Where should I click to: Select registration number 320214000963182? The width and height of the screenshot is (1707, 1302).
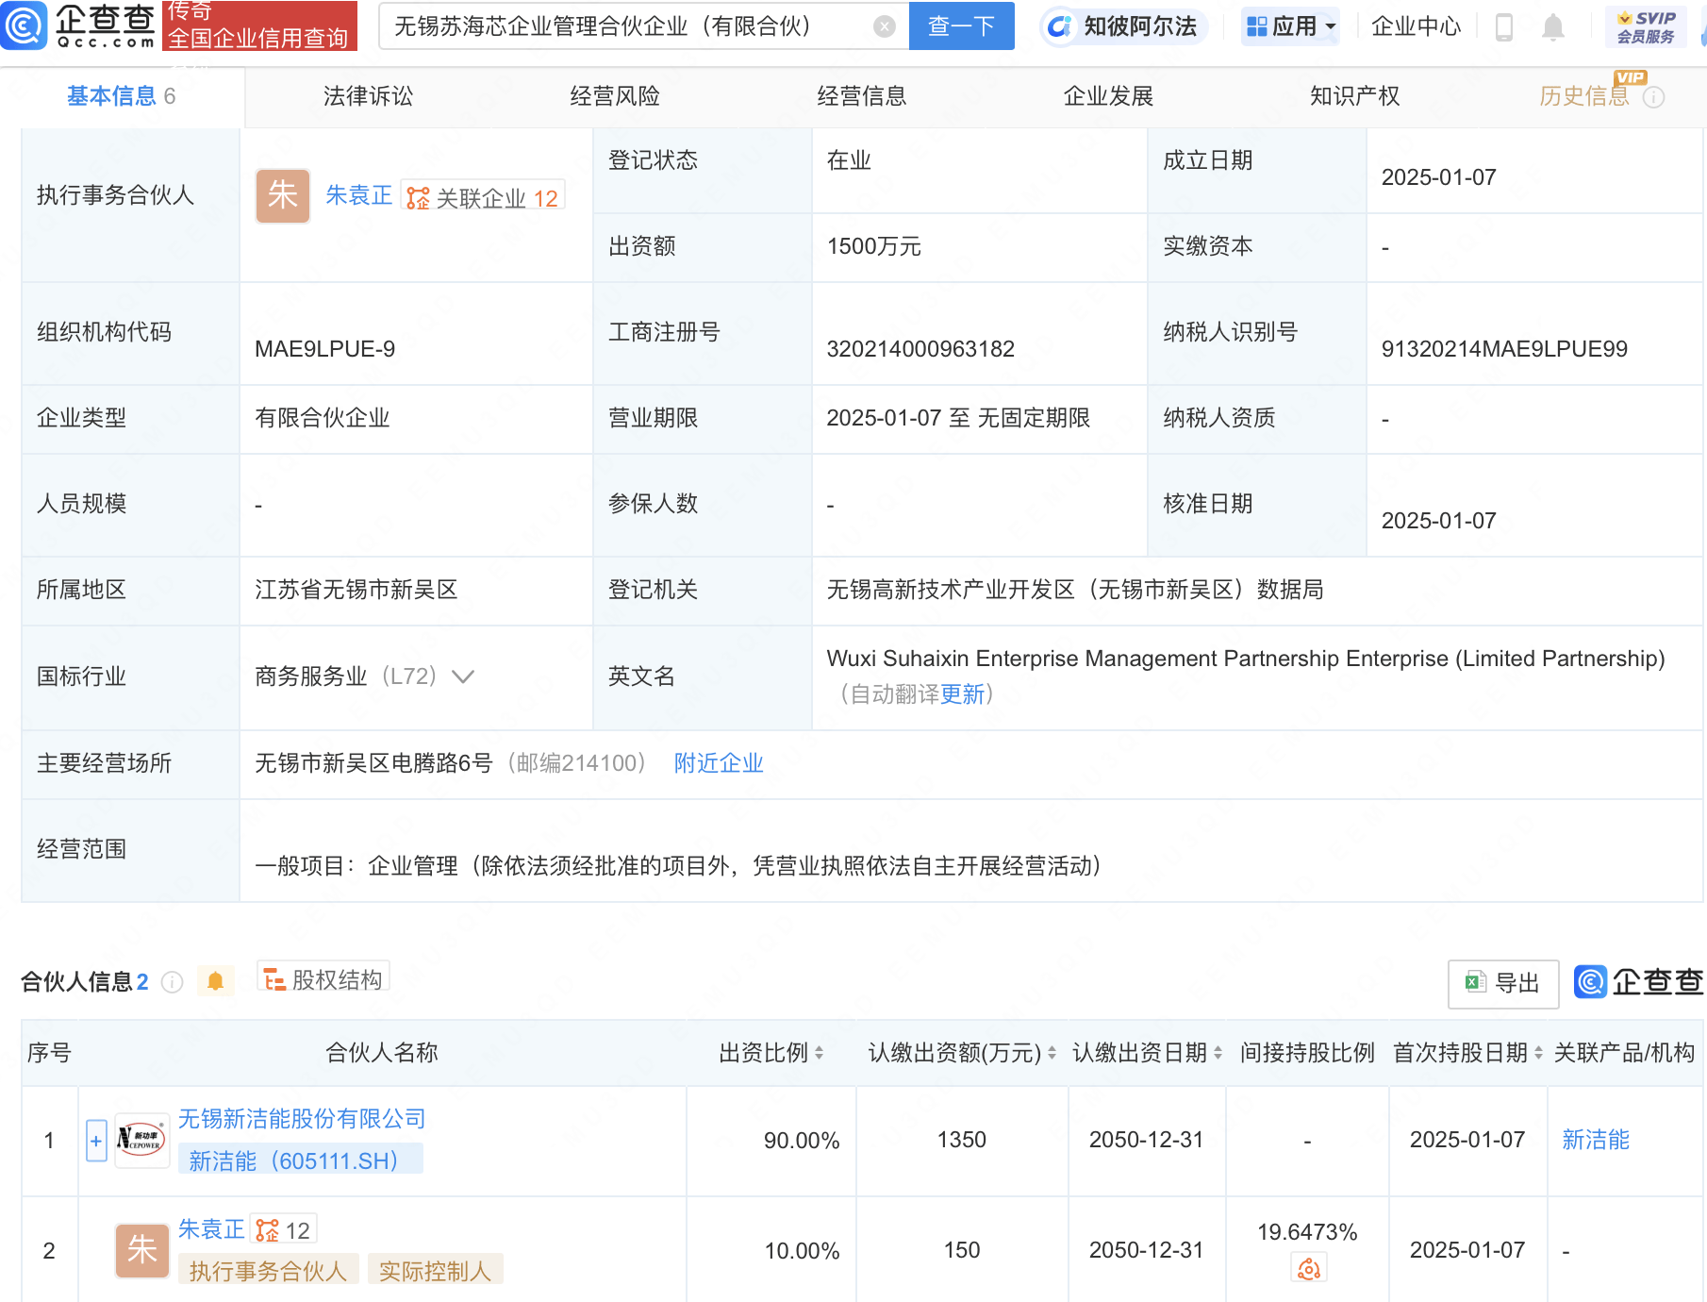920,349
